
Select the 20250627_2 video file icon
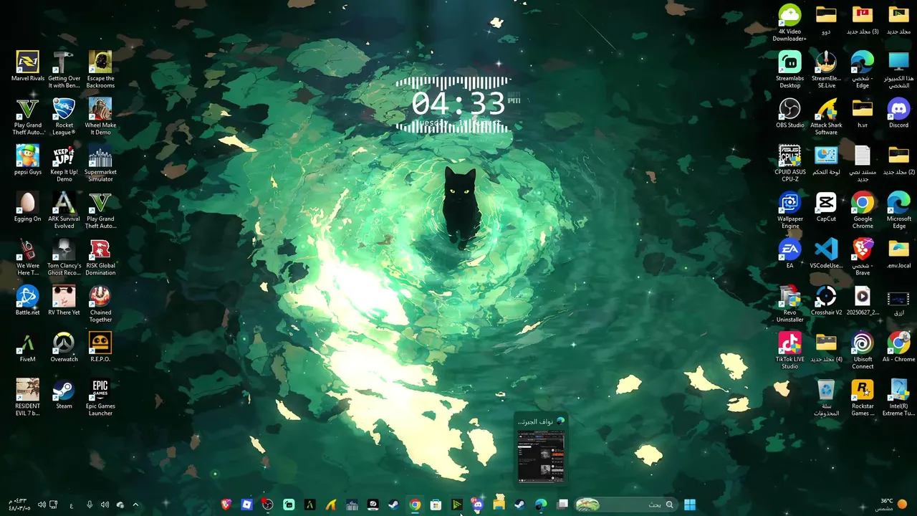point(863,300)
